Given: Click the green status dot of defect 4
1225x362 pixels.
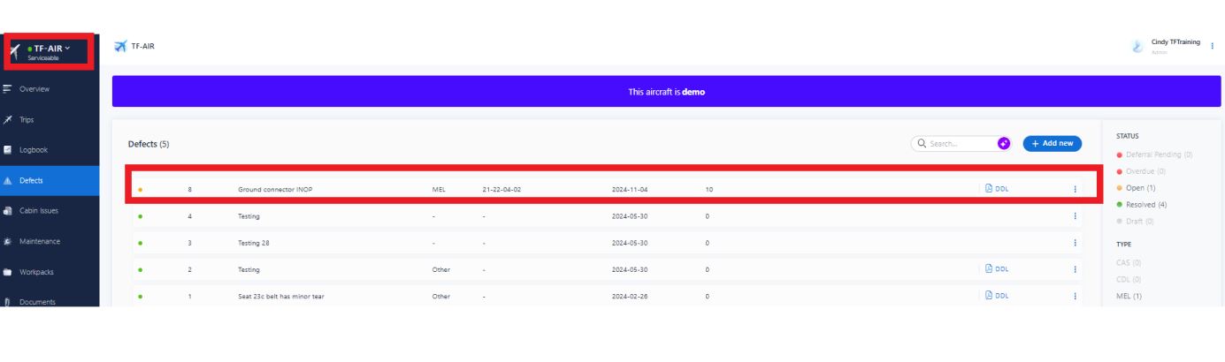Looking at the screenshot, I should [142, 215].
